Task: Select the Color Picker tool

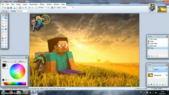Action: 6,35
